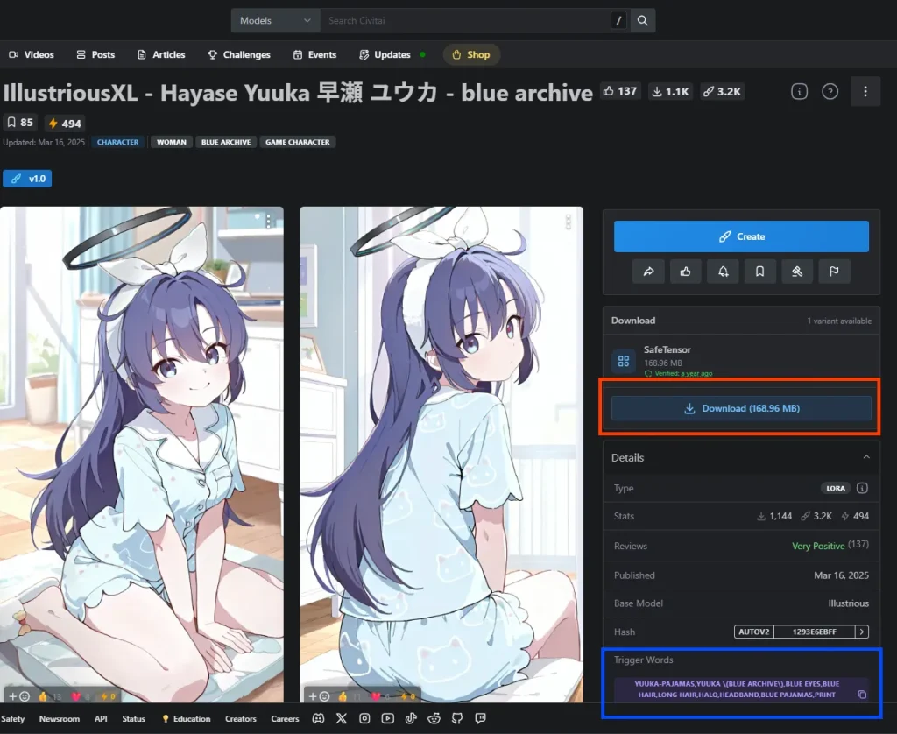
Task: Click the WOMAN tag
Action: (172, 142)
